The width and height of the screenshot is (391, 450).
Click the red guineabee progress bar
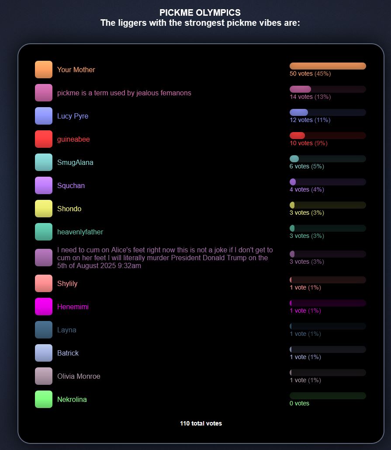coord(328,136)
